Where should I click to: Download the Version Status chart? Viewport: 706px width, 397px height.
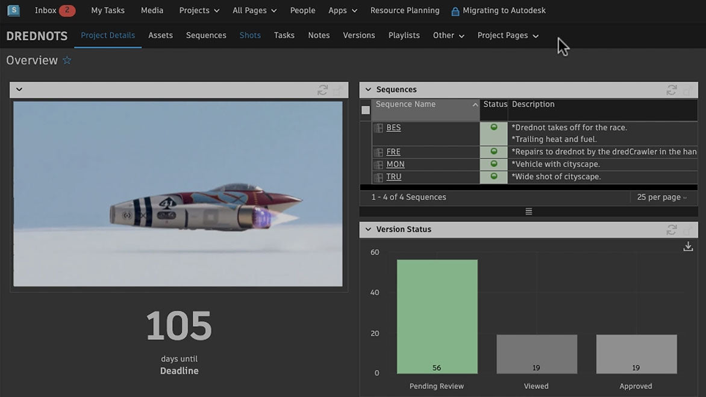[688, 247]
